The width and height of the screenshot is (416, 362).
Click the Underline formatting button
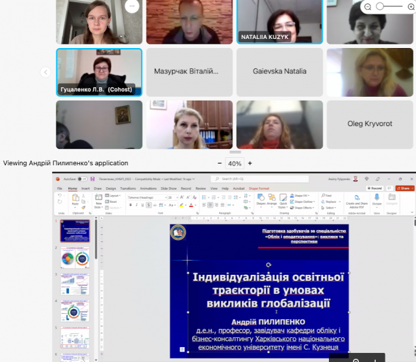[x=142, y=205]
